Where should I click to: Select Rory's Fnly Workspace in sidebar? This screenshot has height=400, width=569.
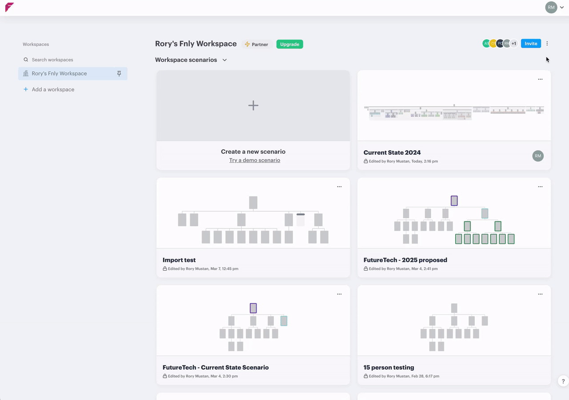pyautogui.click(x=59, y=74)
